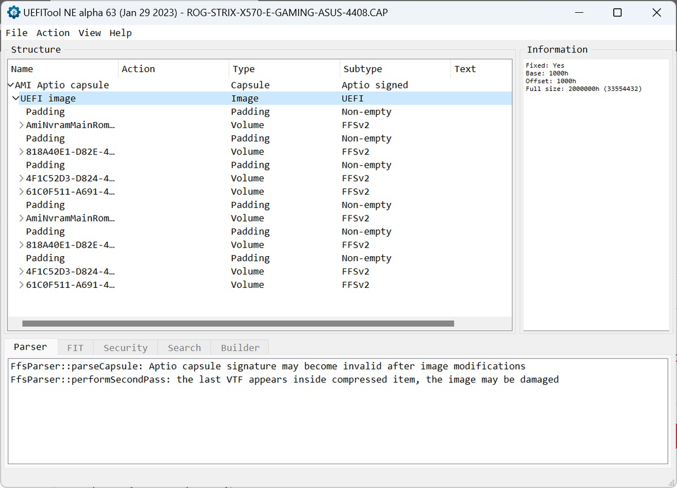The width and height of the screenshot is (677, 488).
Task: Expand the second AmiNvramMainRom volume
Action: click(21, 218)
